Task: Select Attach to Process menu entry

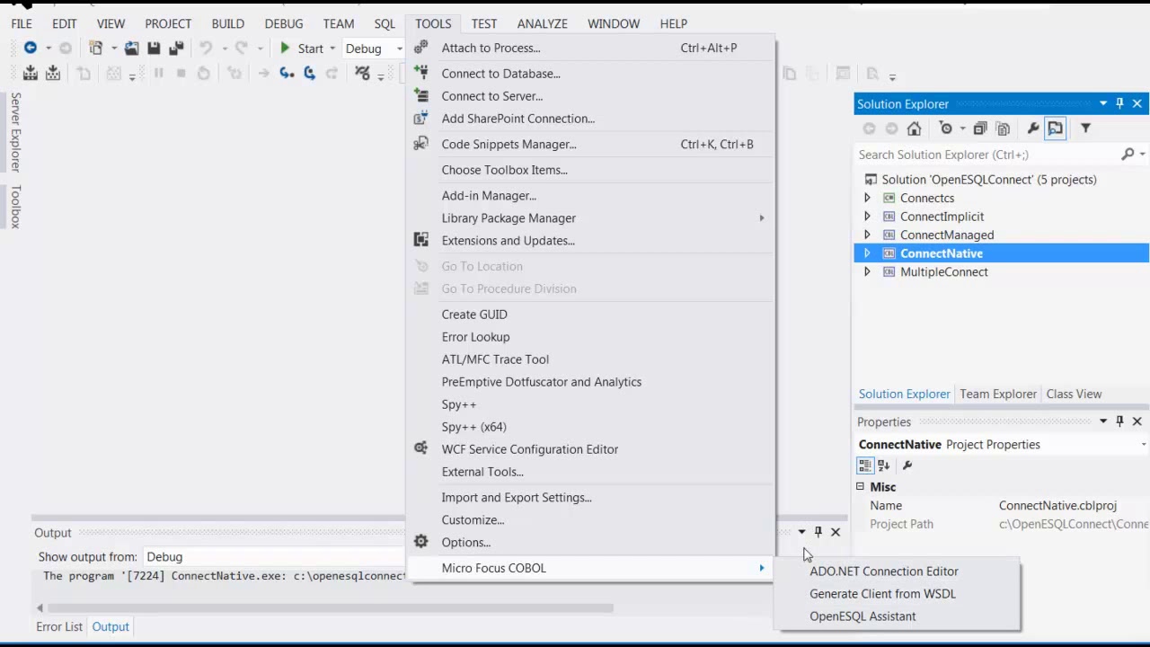Action: pos(589,48)
